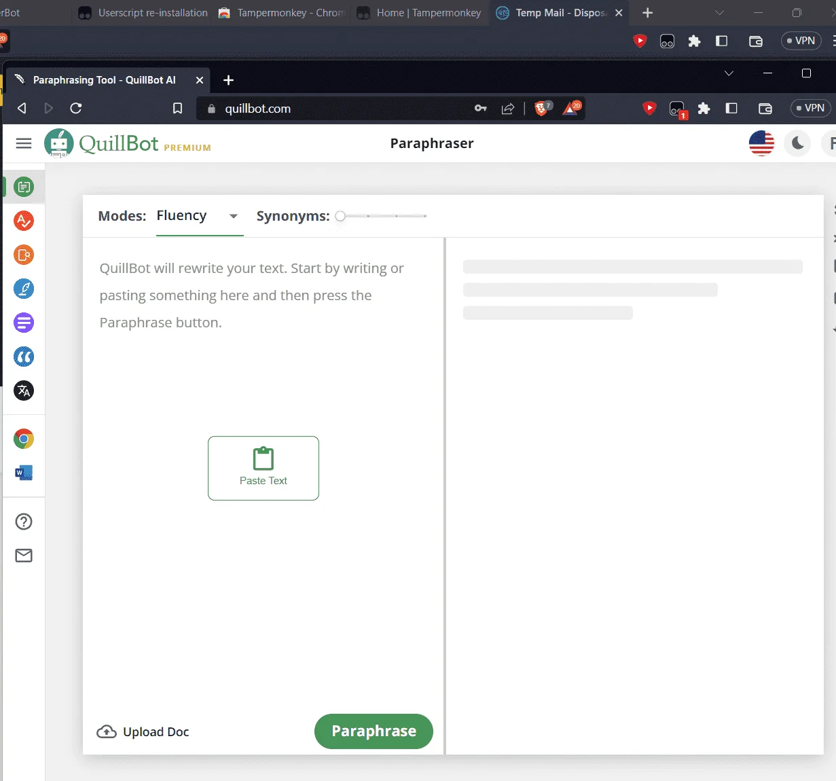
Task: Click the Synonyms slider handle
Action: coord(340,216)
